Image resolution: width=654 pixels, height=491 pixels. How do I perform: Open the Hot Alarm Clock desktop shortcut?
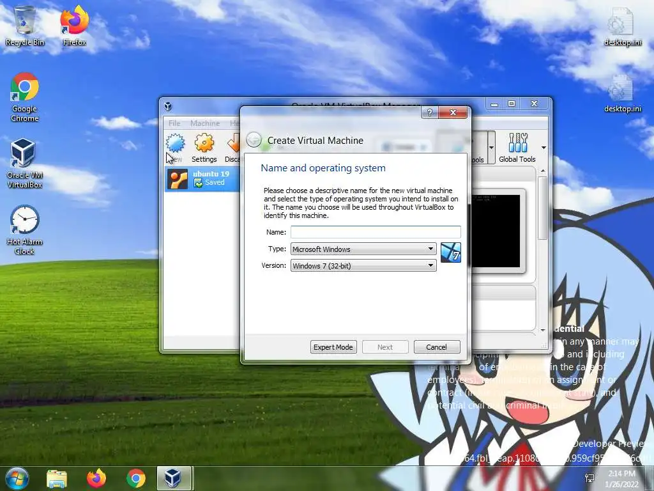pos(24,230)
